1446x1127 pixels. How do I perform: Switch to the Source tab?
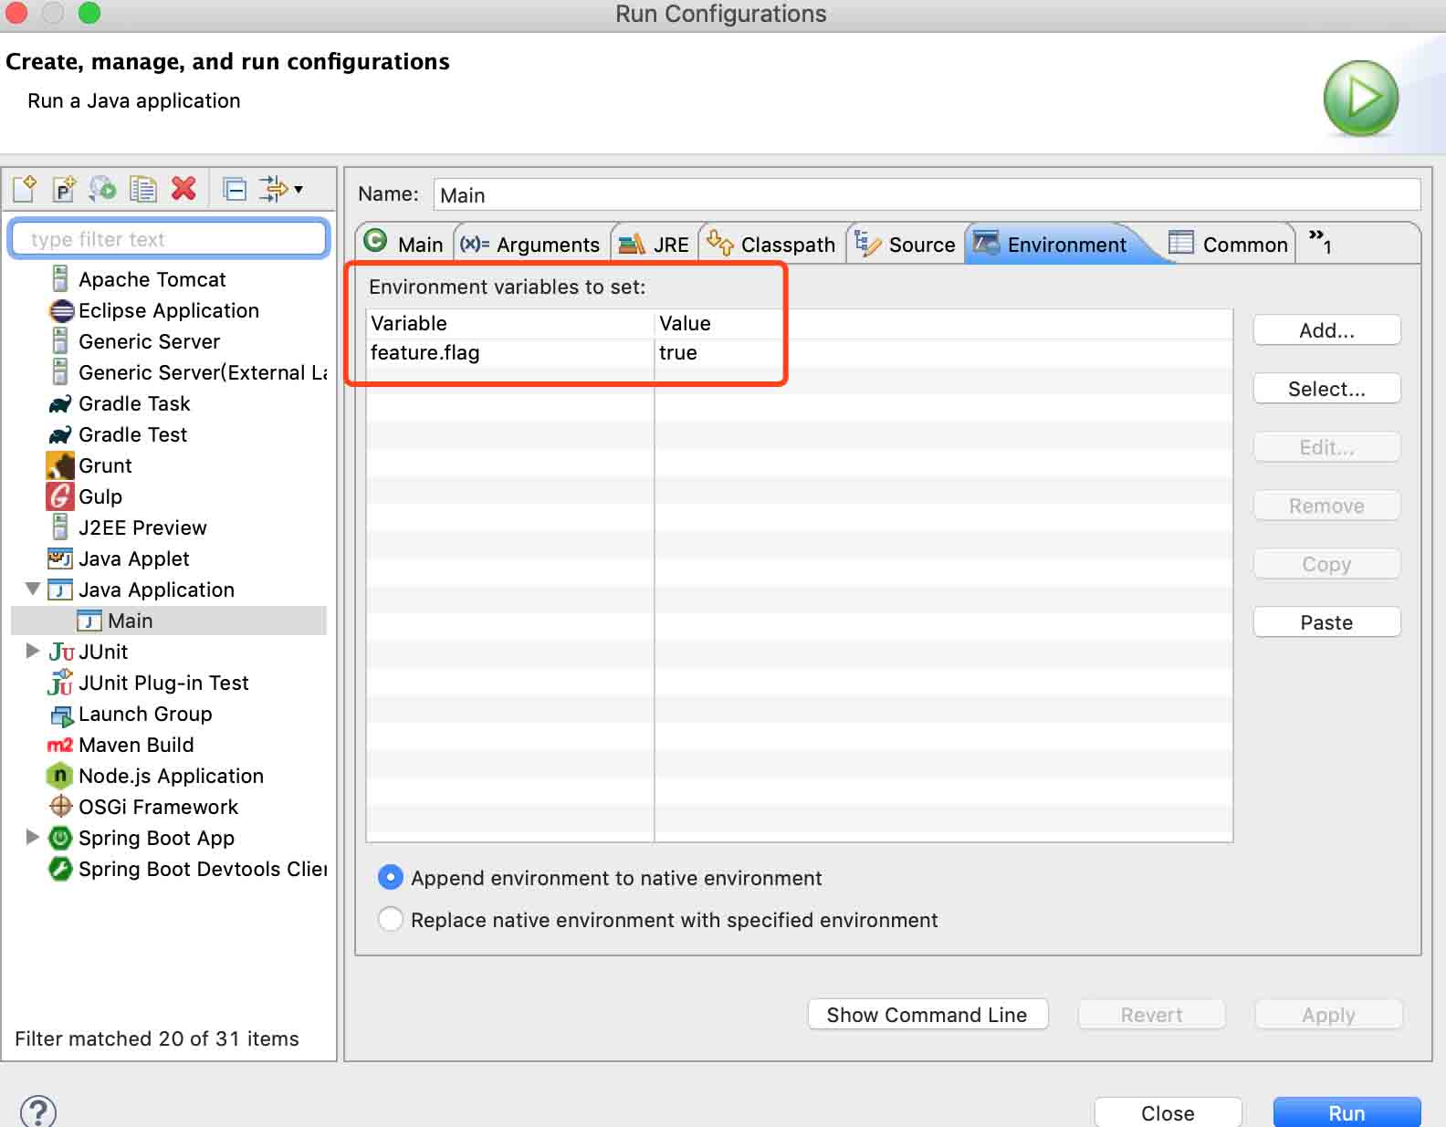[905, 244]
